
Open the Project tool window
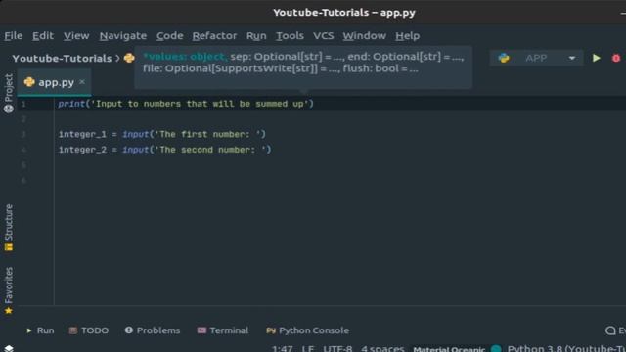(x=9, y=94)
